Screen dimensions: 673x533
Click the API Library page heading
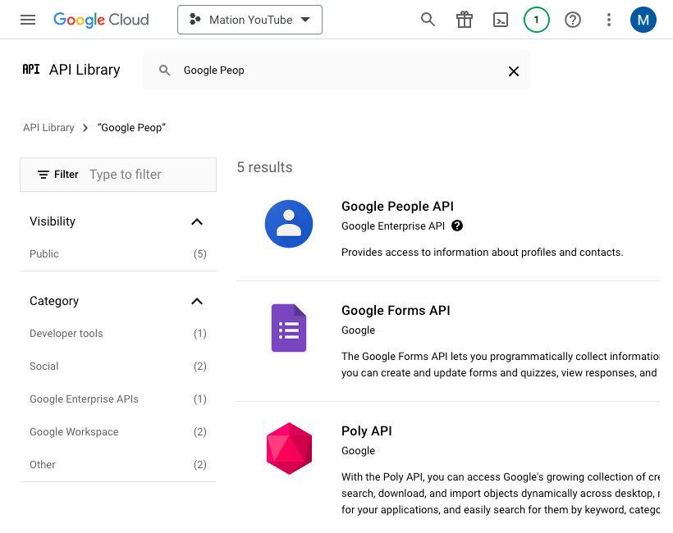tap(85, 70)
